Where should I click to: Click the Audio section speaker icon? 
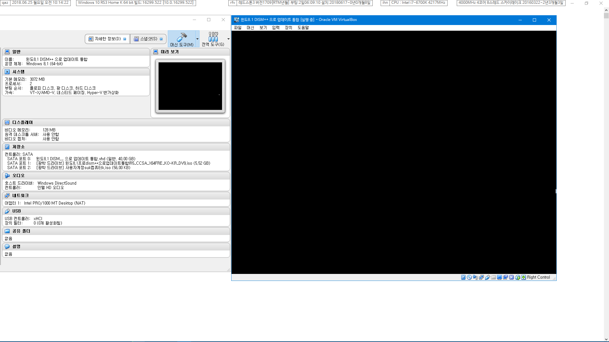point(7,175)
